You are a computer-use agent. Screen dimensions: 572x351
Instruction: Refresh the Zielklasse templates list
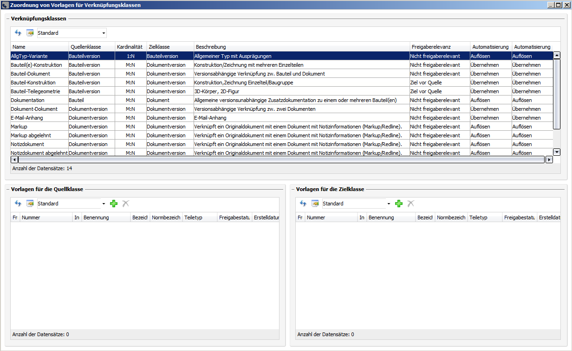coord(303,204)
